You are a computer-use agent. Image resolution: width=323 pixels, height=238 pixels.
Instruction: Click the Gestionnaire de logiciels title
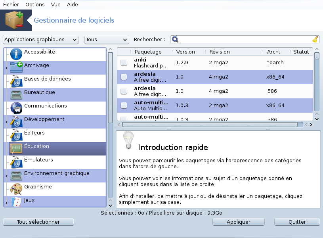click(74, 20)
